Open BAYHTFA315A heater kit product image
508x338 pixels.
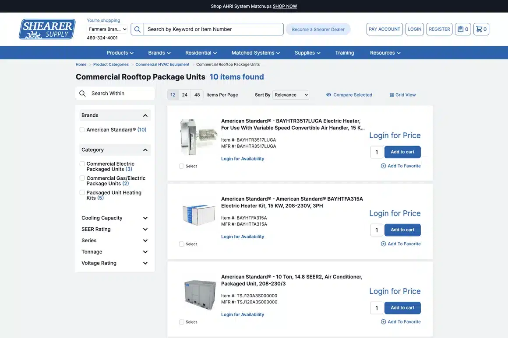click(x=198, y=215)
